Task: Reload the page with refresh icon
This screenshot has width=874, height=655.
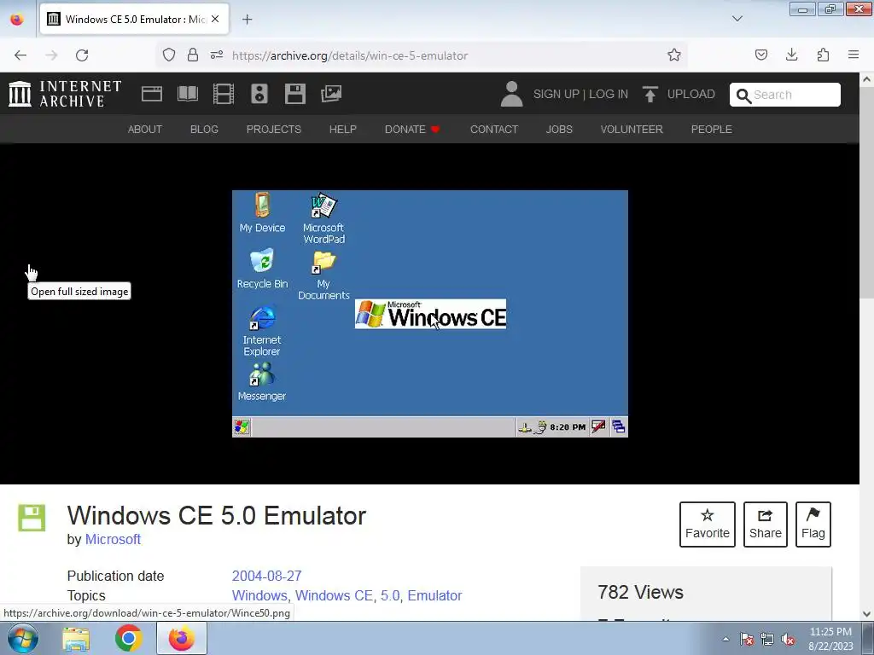Action: pyautogui.click(x=82, y=55)
